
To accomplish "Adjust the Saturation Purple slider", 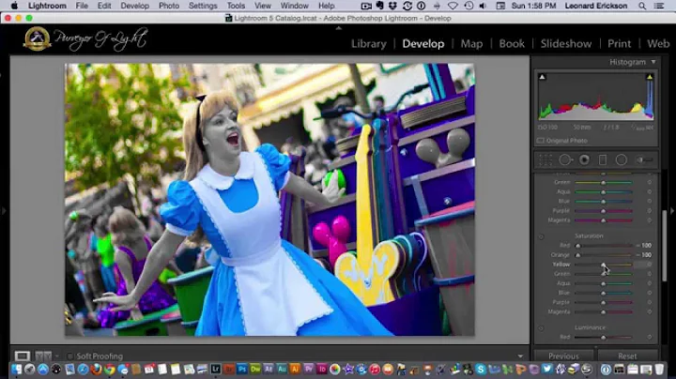I will coord(603,302).
